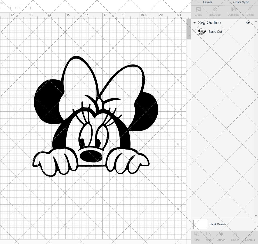Toggle visibility eye of Svg Outline
Image resolution: width=258 pixels, height=244 pixels.
[x=248, y=23]
